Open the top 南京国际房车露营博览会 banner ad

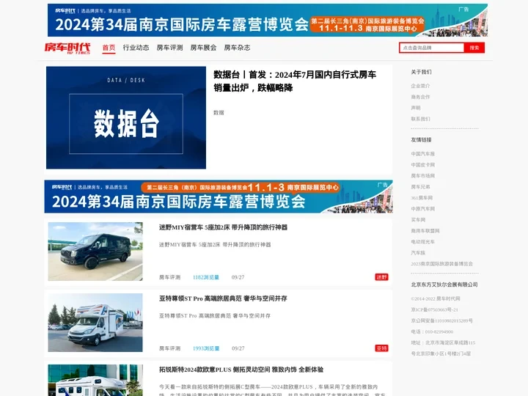click(268, 21)
